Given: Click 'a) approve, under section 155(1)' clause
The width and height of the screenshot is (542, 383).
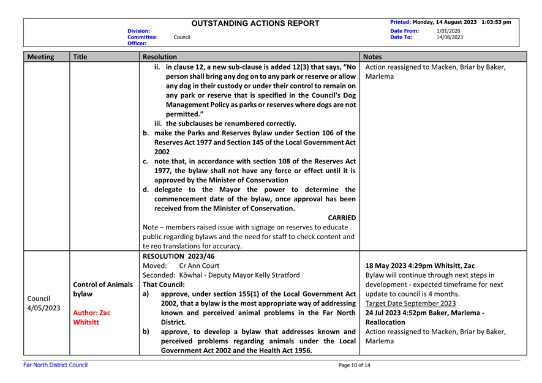Looking at the screenshot, I should click(x=249, y=308).
